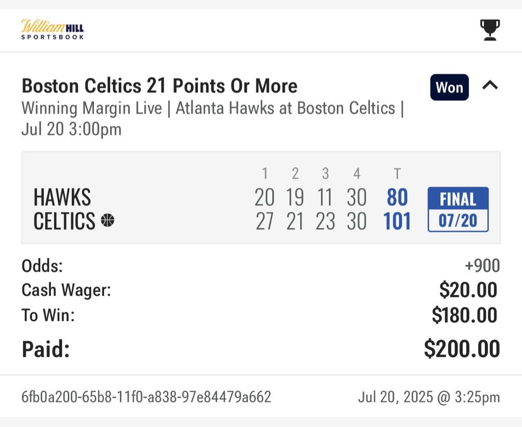Image resolution: width=522 pixels, height=427 pixels.
Task: Click the quarter 4 column header
Action: (x=357, y=173)
